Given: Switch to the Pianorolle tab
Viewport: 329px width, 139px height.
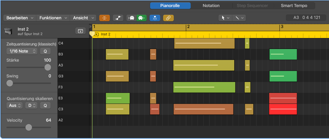Looking at the screenshot, I should pos(170,5).
